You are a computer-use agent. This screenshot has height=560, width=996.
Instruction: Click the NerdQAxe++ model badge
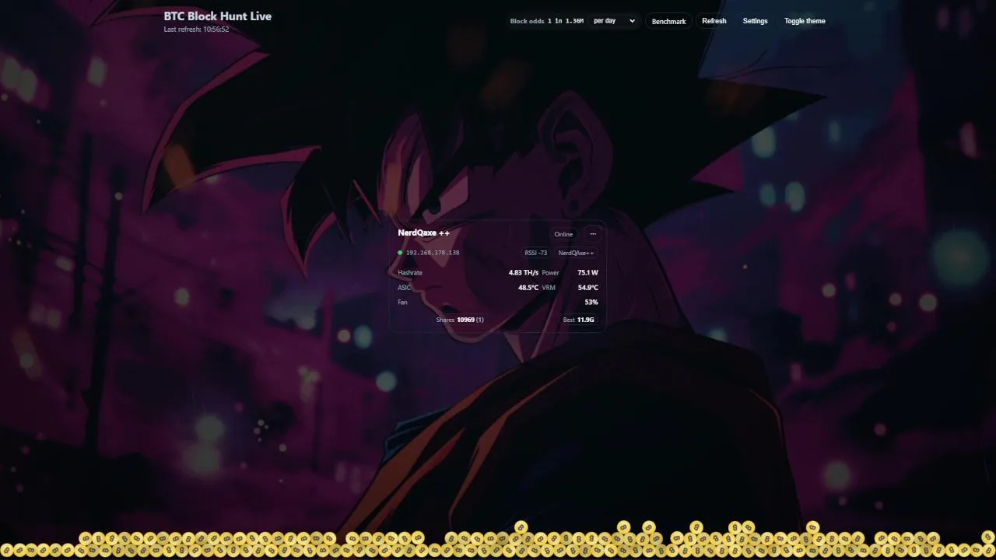pos(576,253)
